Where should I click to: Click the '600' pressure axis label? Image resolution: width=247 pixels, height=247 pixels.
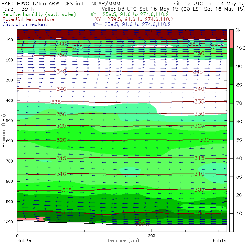tap(9, 141)
